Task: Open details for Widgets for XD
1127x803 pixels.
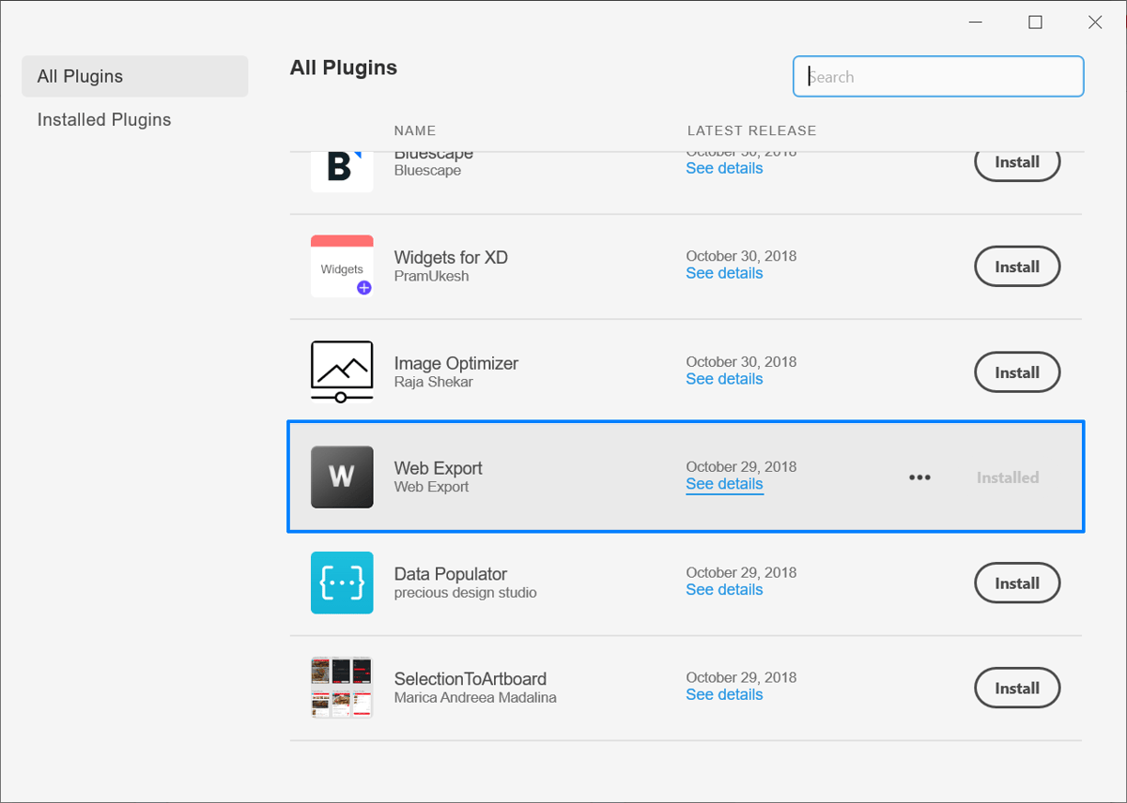Action: pyautogui.click(x=724, y=273)
